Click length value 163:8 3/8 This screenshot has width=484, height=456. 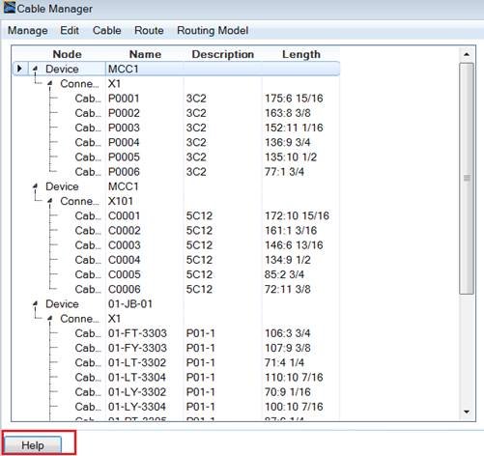click(x=288, y=113)
